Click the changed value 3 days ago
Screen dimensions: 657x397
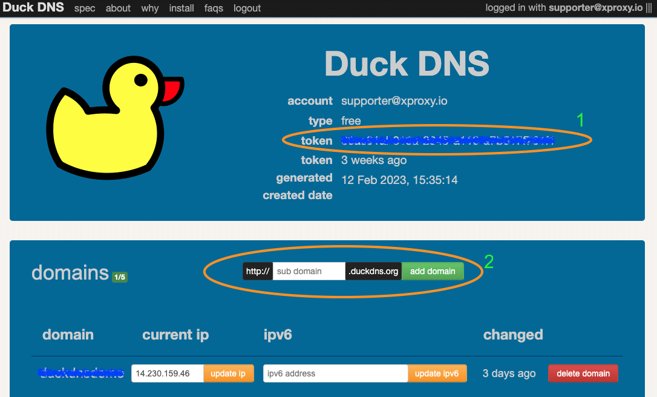point(509,373)
